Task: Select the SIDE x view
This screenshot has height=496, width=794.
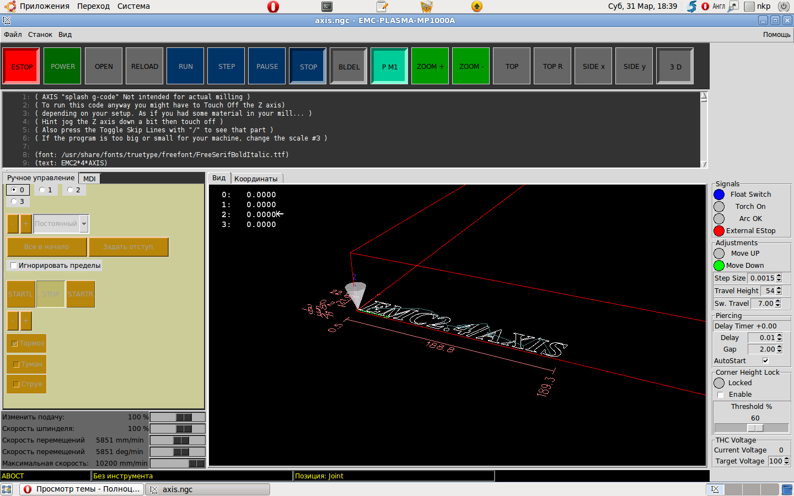Action: (593, 66)
